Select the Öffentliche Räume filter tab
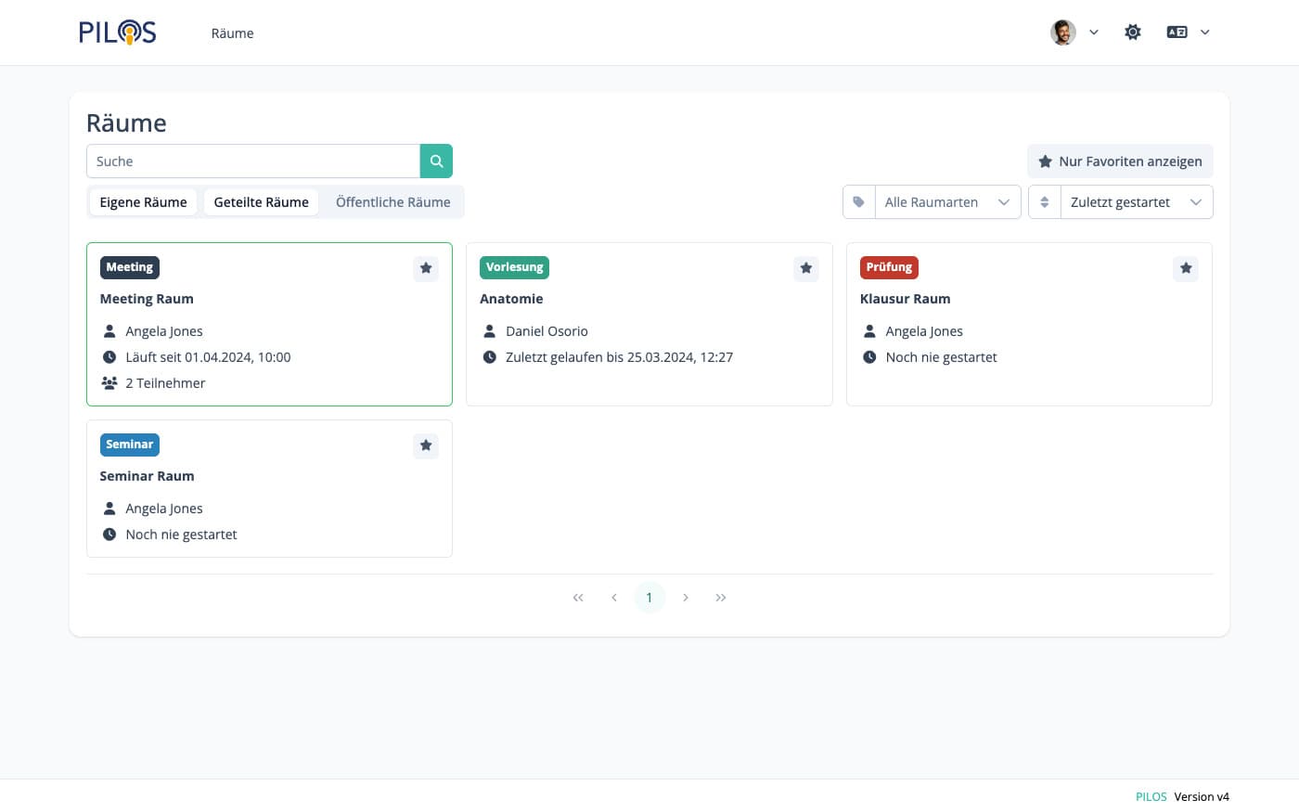This screenshot has height=812, width=1299. 392,202
